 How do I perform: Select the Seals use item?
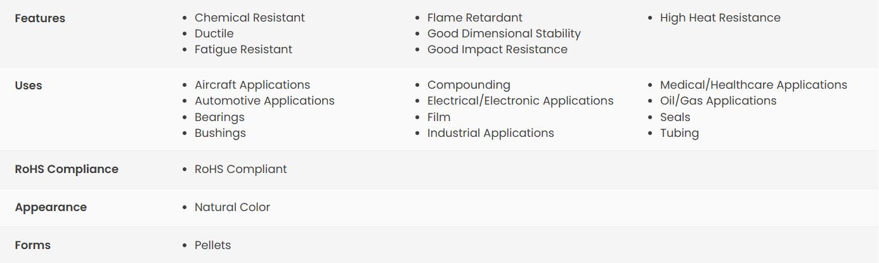tap(675, 117)
